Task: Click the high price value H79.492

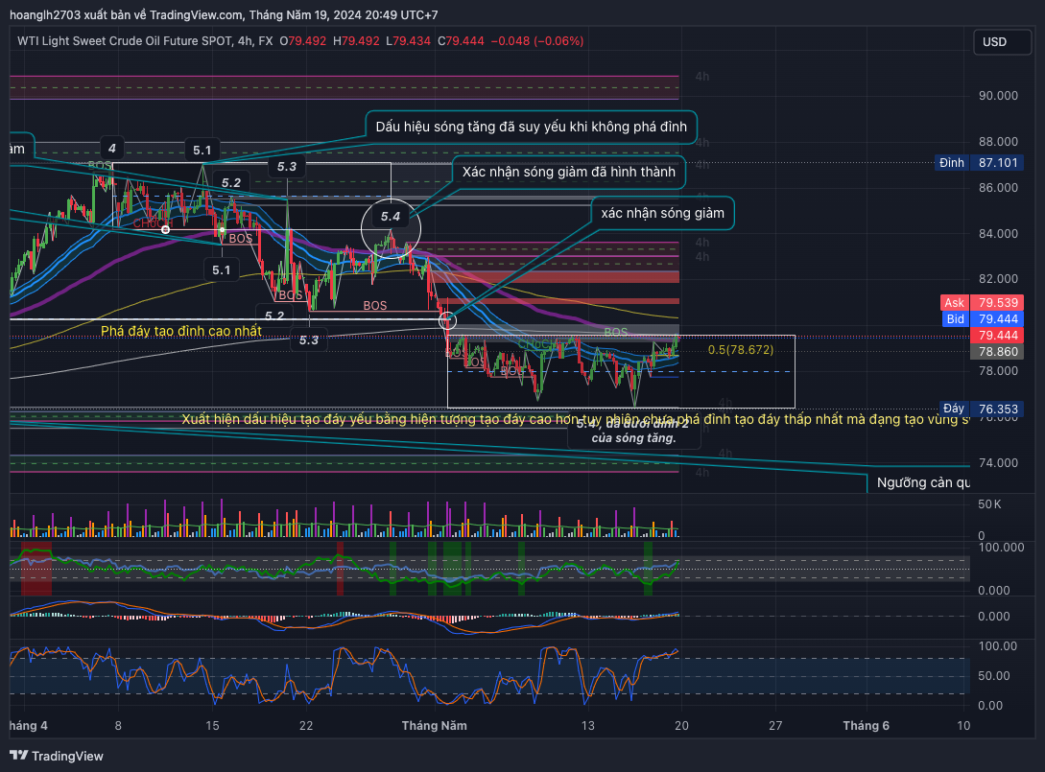Action: click(x=356, y=40)
